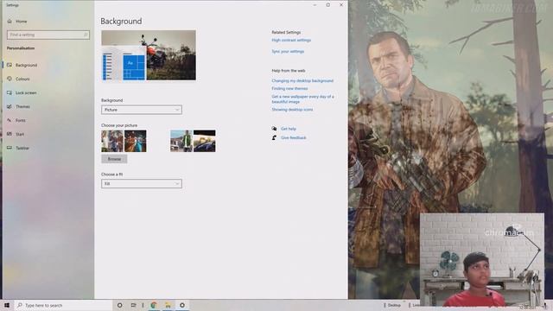Open Task View from the taskbar
The width and height of the screenshot is (553, 311).
[x=133, y=305]
